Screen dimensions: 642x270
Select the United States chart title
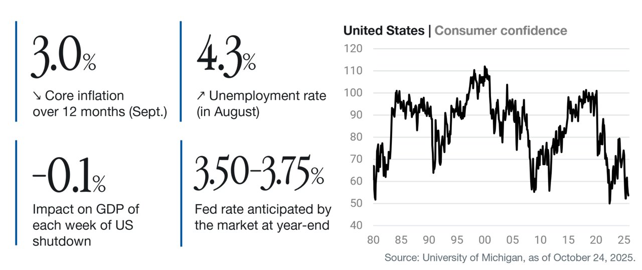383,31
